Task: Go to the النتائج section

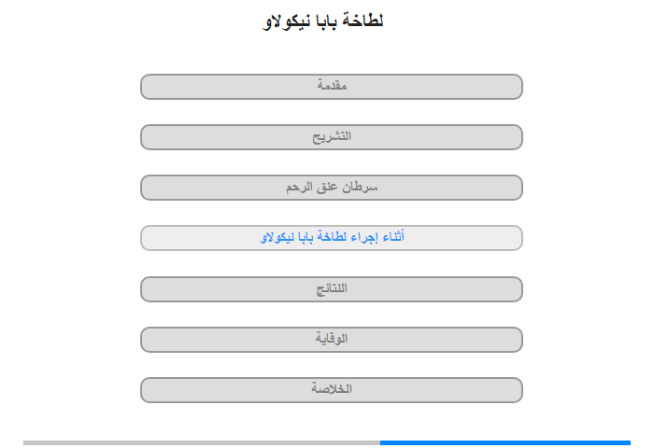Action: pyautogui.click(x=331, y=289)
